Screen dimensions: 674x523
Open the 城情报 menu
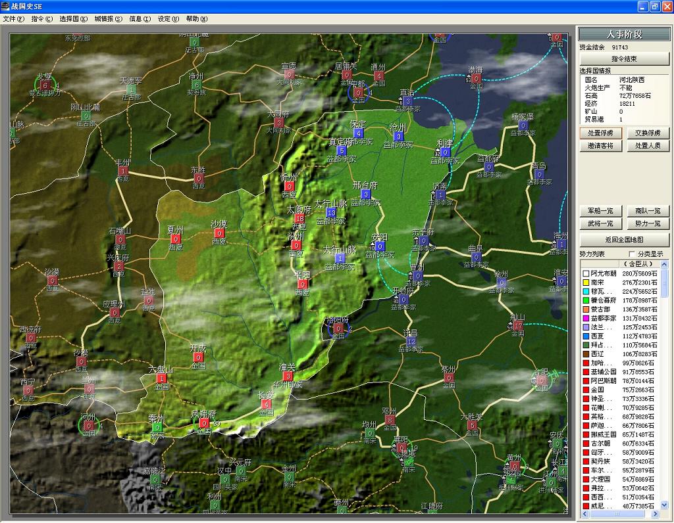click(108, 19)
